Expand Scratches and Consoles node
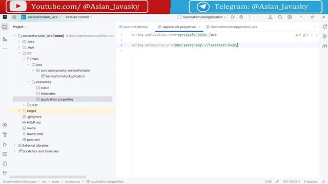 pos(15,151)
